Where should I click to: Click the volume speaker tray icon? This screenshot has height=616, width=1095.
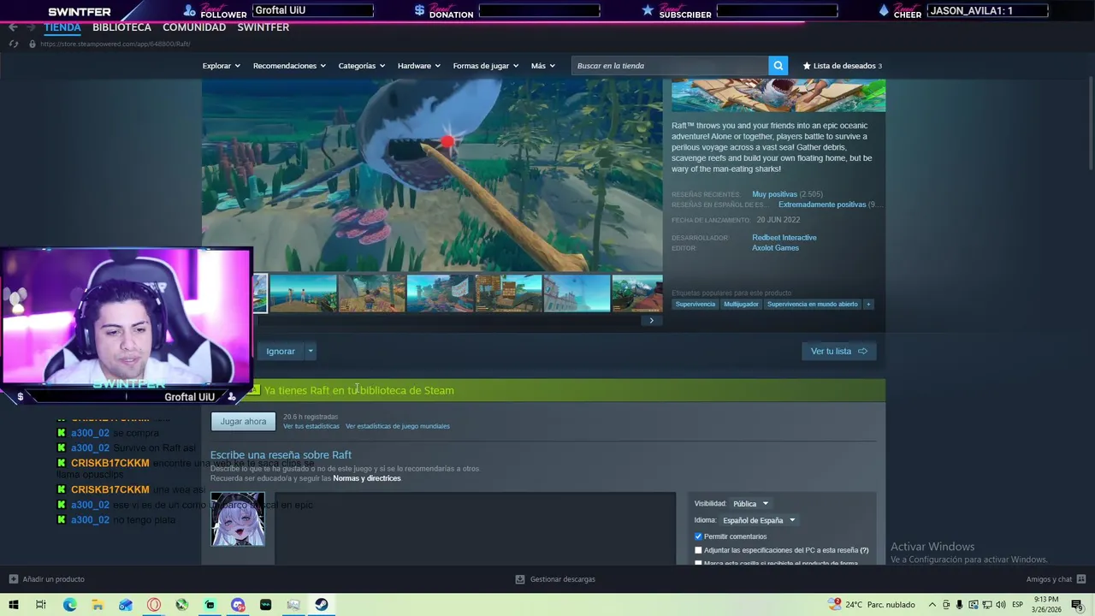click(1000, 605)
